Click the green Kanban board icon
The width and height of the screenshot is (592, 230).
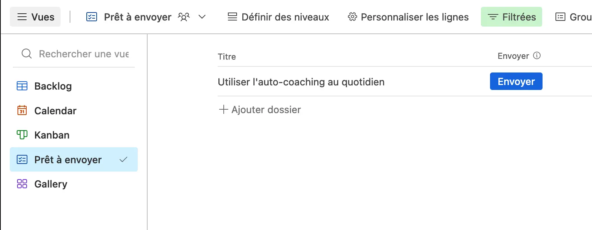(22, 135)
